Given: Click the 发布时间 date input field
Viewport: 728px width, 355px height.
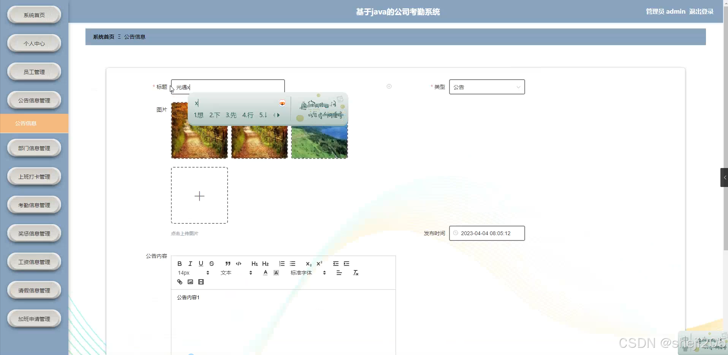Looking at the screenshot, I should 487,233.
